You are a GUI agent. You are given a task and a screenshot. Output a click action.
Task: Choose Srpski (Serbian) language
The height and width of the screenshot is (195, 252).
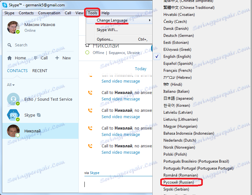[176, 189]
